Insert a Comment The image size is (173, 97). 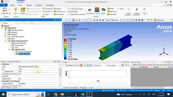tap(47, 12)
